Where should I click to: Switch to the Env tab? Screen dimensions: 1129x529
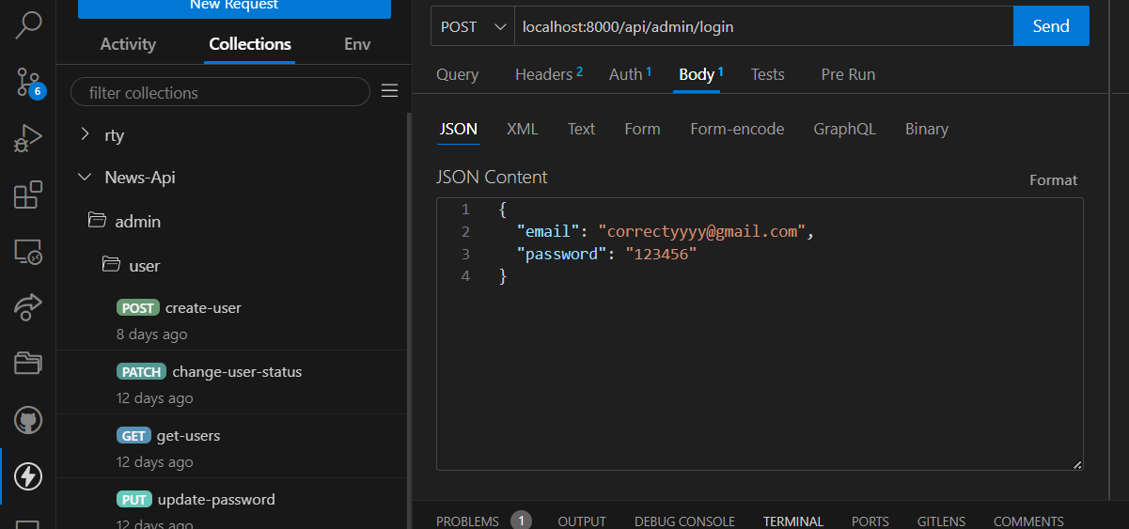(357, 44)
